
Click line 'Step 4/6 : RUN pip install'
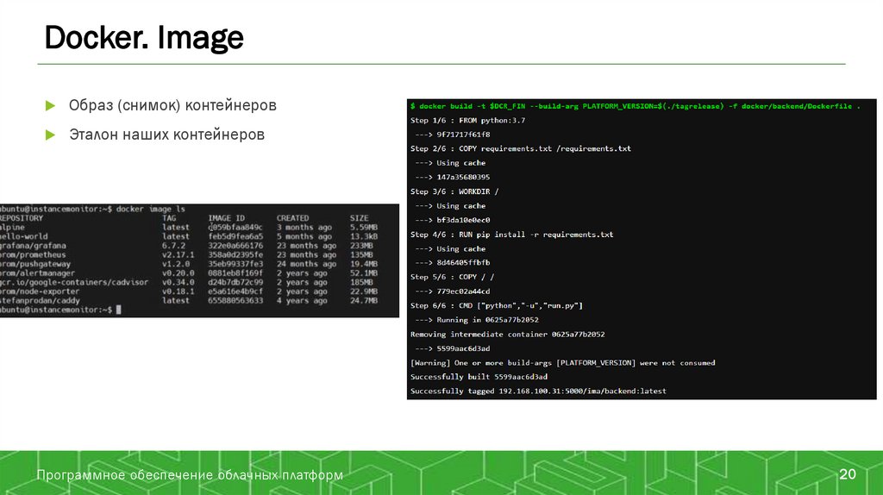point(512,235)
